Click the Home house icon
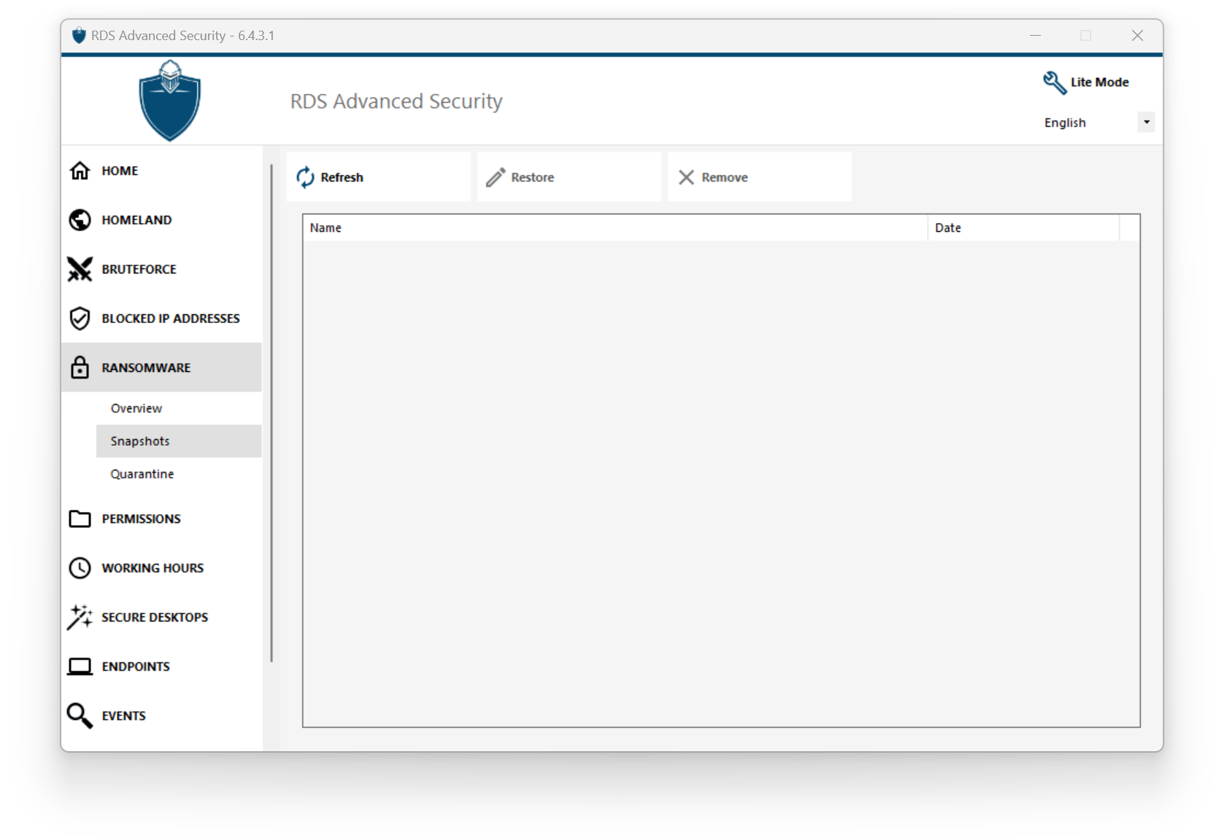The image size is (1227, 838). [80, 171]
